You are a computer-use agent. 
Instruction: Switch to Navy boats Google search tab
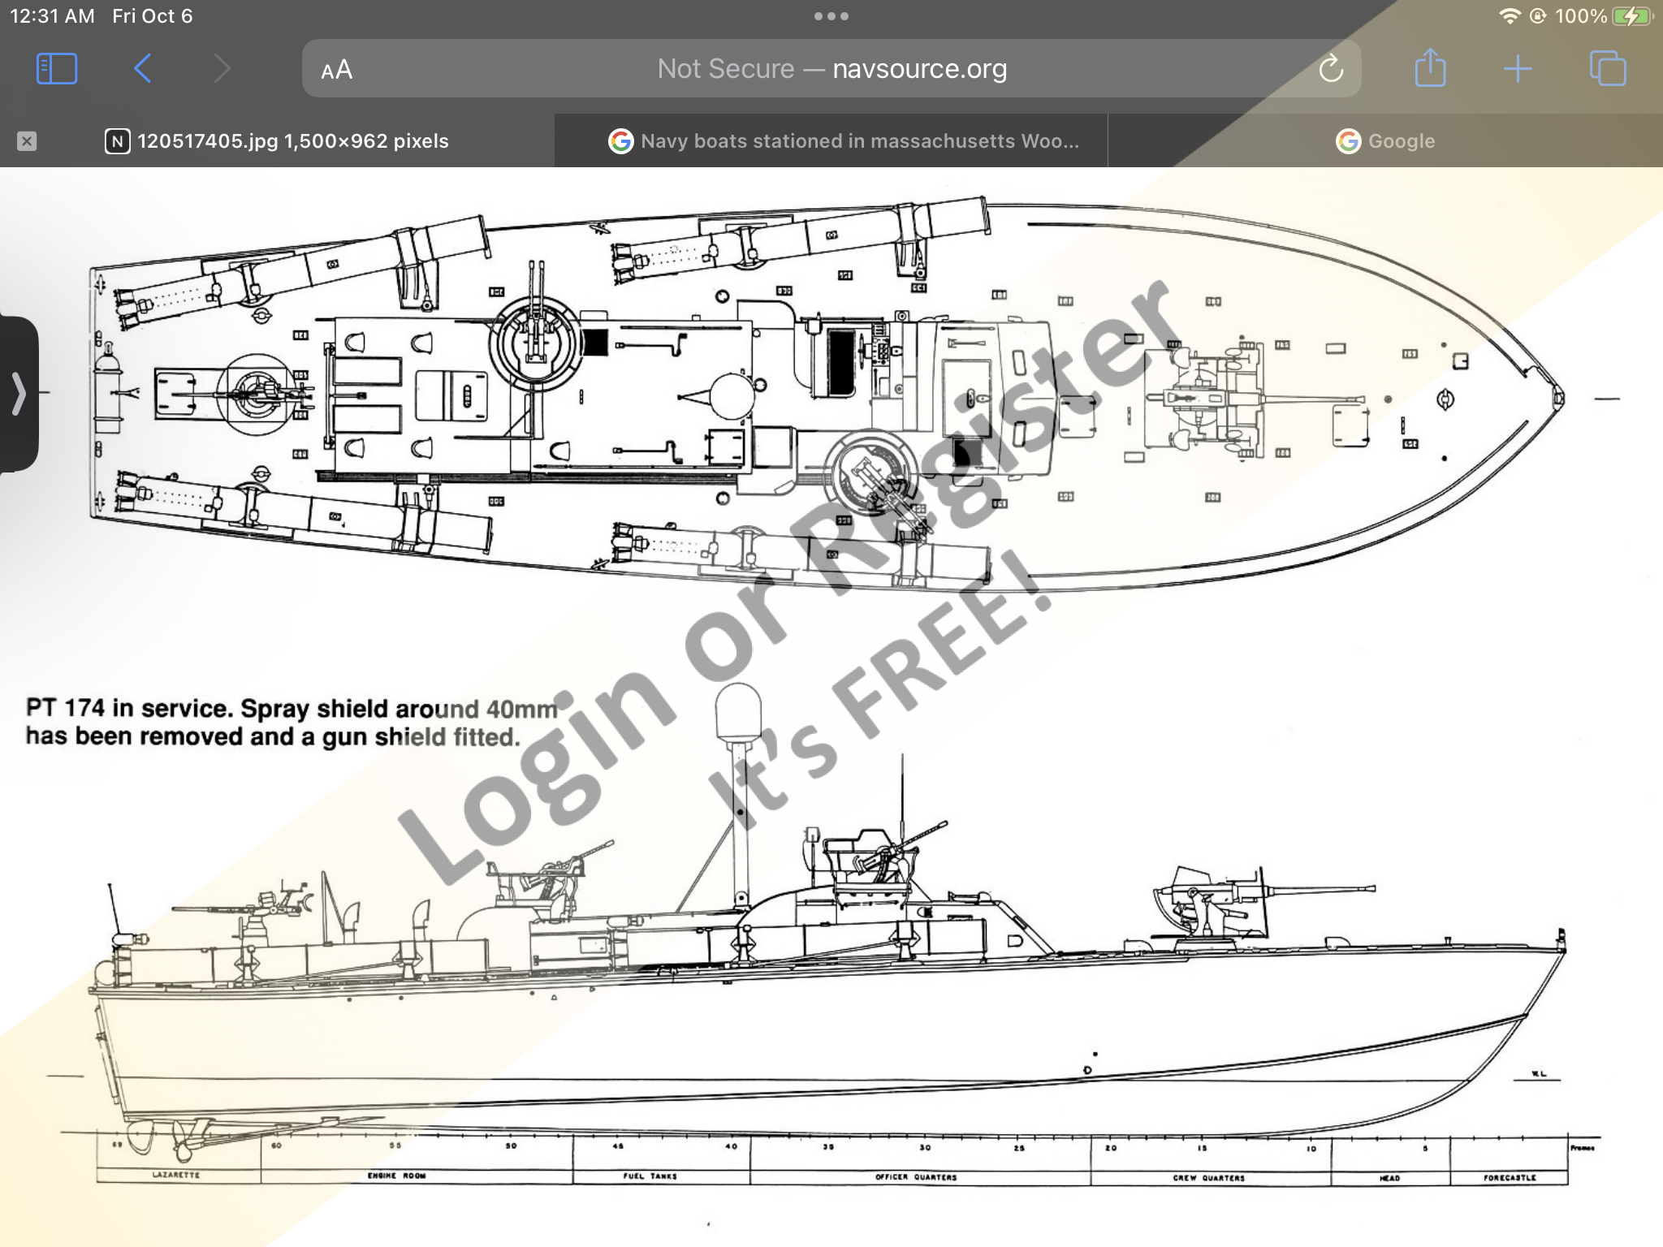tap(843, 141)
